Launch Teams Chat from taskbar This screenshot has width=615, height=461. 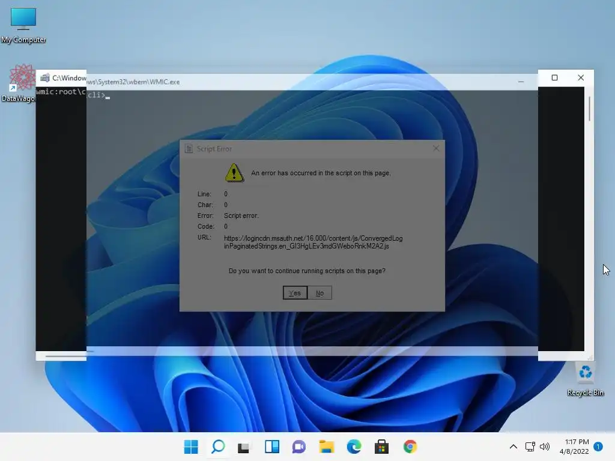click(299, 447)
